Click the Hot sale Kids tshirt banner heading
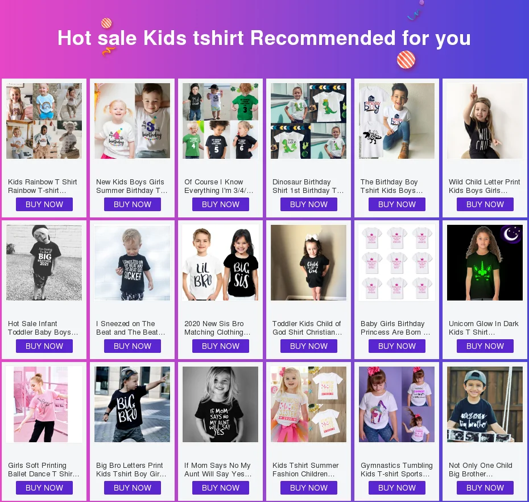The height and width of the screenshot is (502, 529). [264, 38]
